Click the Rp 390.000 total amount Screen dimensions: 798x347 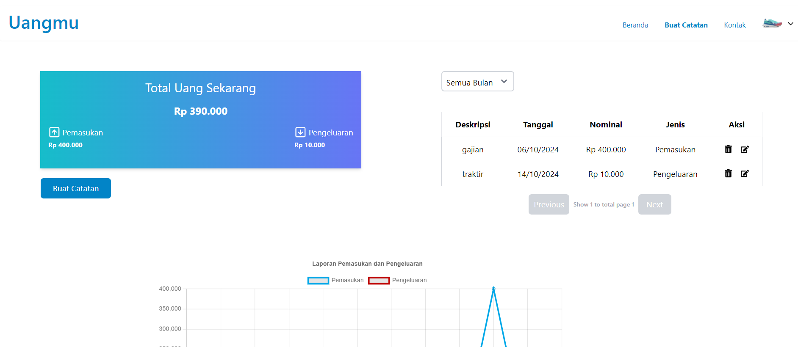coord(201,111)
